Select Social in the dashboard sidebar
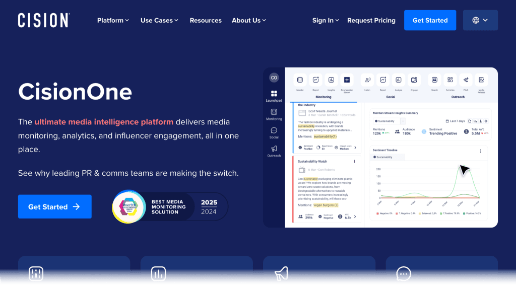516x286 pixels. coord(274,133)
